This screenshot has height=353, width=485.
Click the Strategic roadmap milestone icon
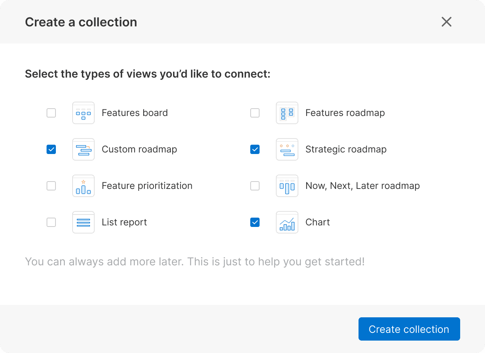click(x=287, y=149)
